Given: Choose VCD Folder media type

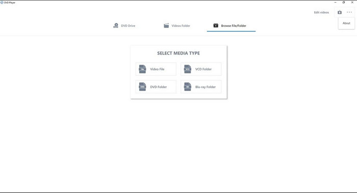Looking at the screenshot, I should click(201, 69).
